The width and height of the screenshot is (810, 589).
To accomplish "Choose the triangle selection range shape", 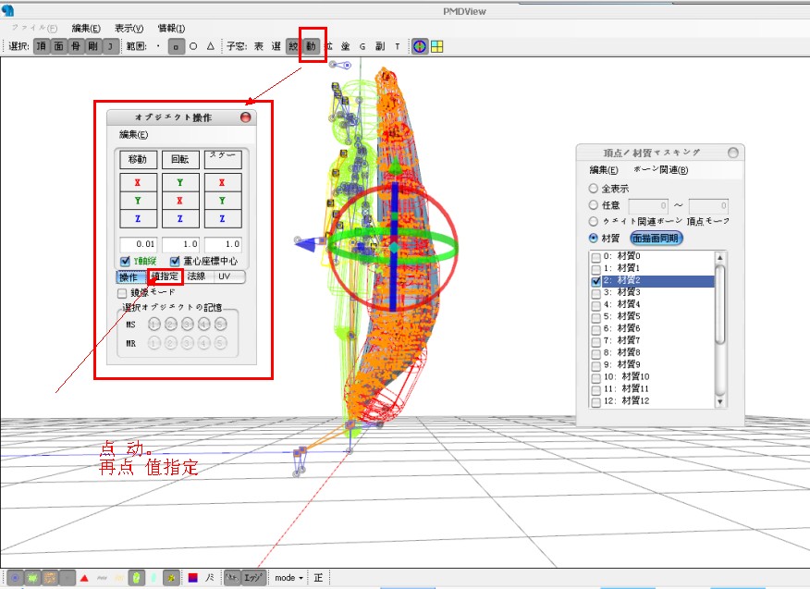I will [210, 46].
